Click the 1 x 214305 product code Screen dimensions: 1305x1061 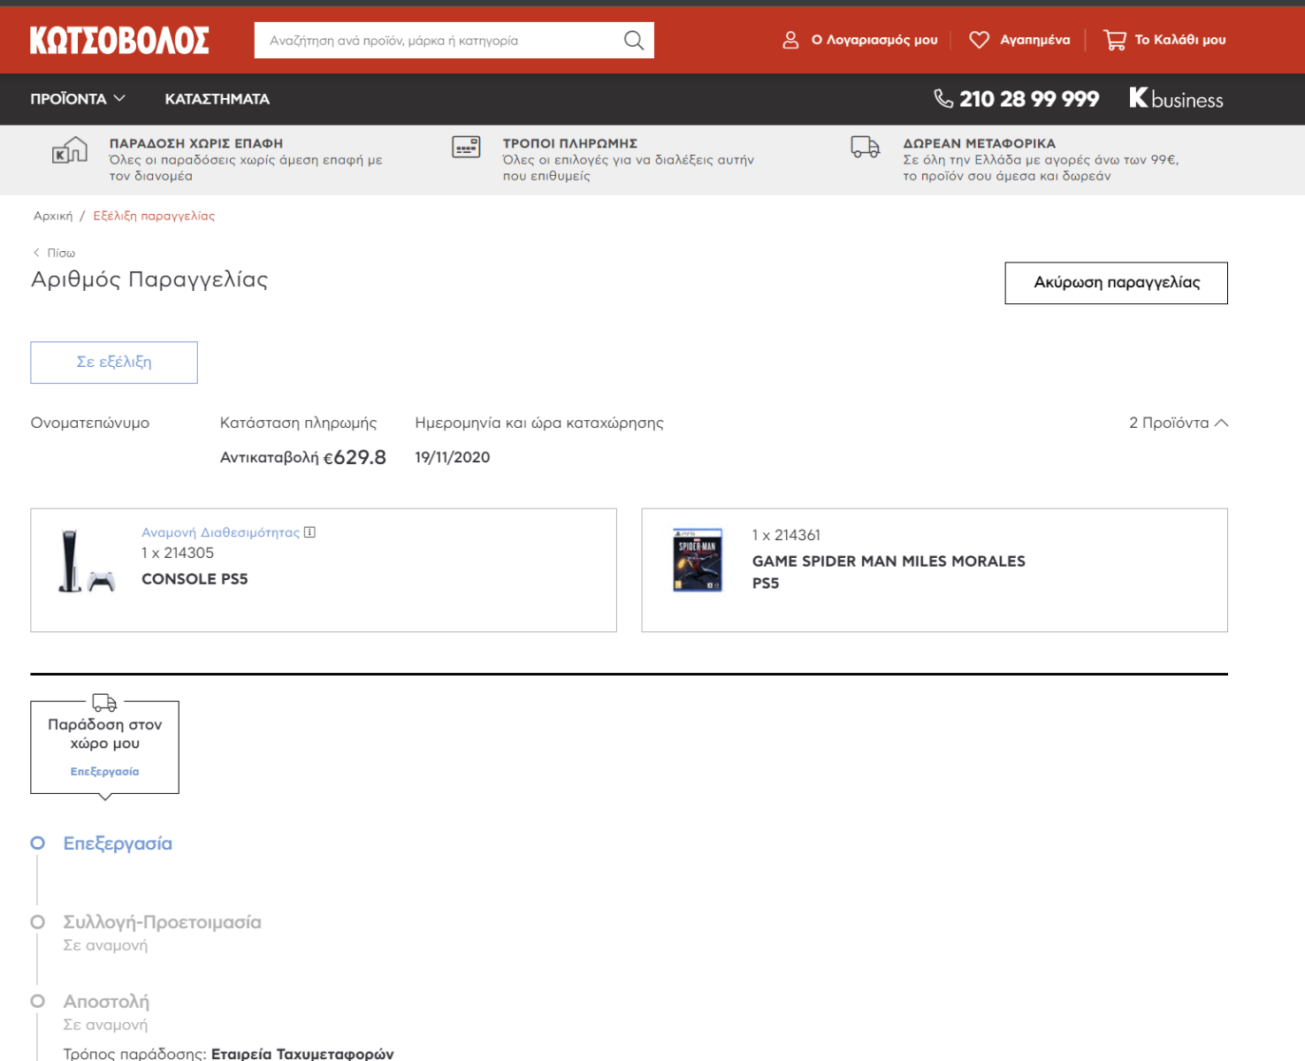[178, 553]
